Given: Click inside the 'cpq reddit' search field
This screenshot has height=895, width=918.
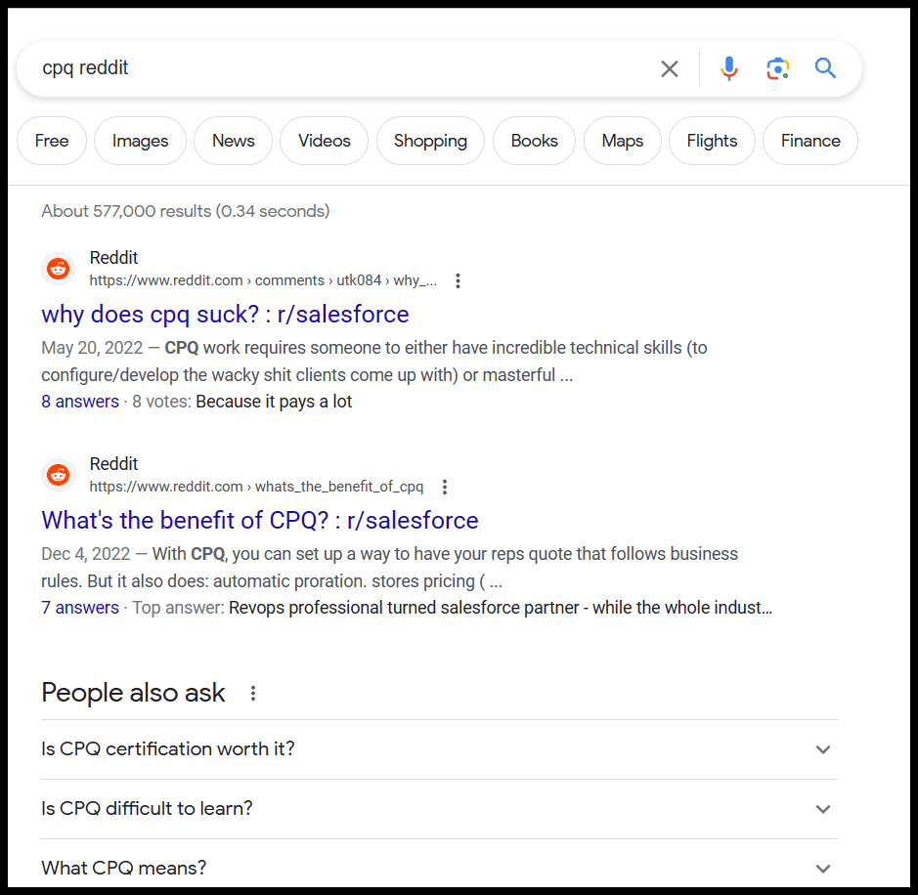Looking at the screenshot, I should click(x=332, y=68).
